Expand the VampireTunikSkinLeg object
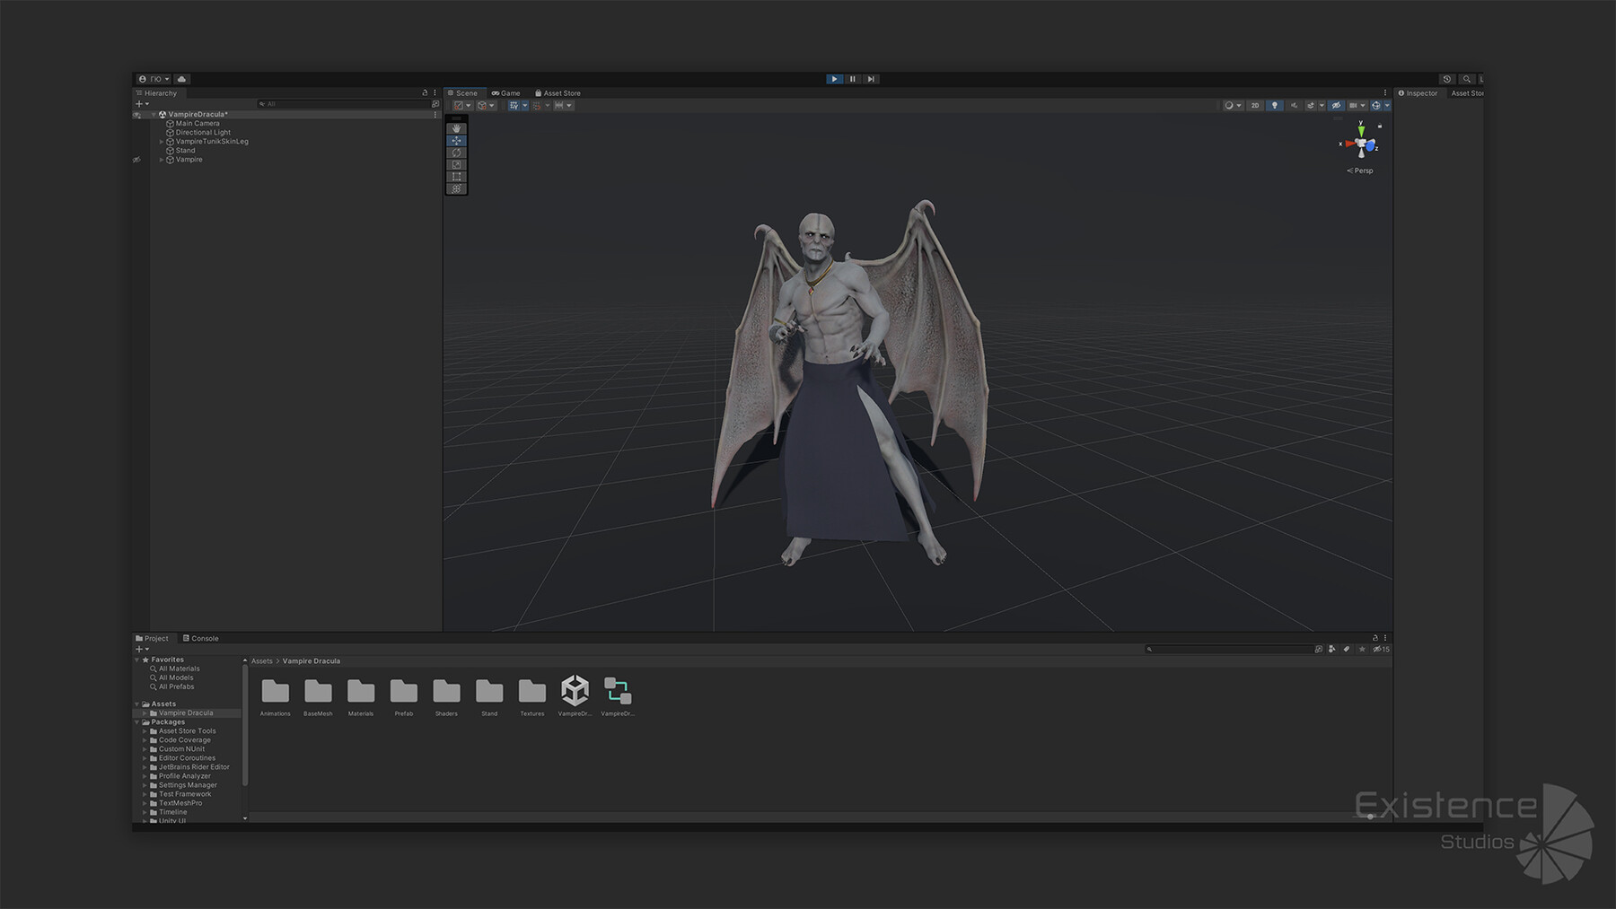1616x909 pixels. coord(162,142)
